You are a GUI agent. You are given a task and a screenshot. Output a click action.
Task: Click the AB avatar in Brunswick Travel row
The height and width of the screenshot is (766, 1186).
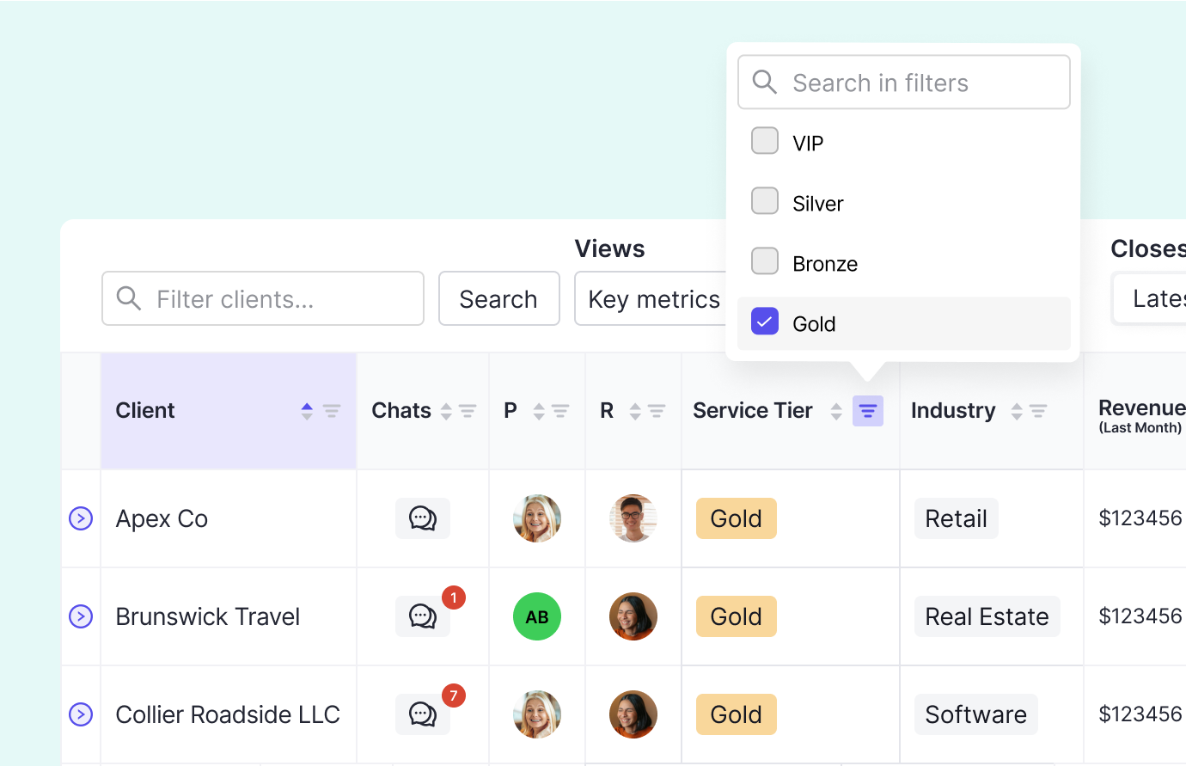coord(537,616)
